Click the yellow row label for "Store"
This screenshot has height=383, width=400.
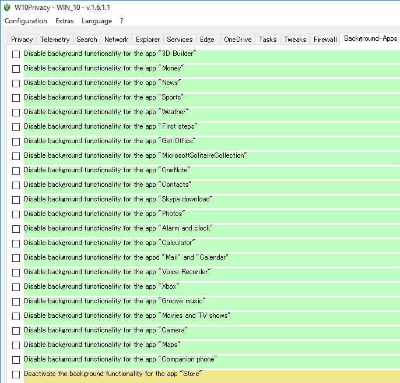pos(113,374)
